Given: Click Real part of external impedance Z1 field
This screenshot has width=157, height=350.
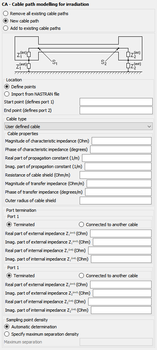Looking at the screenshot, I should (x=121, y=233).
